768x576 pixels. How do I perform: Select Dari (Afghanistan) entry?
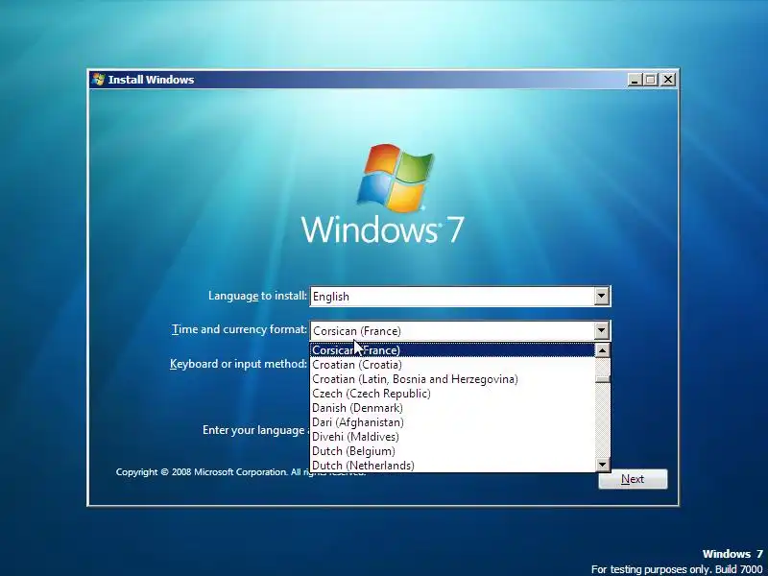pyautogui.click(x=453, y=422)
